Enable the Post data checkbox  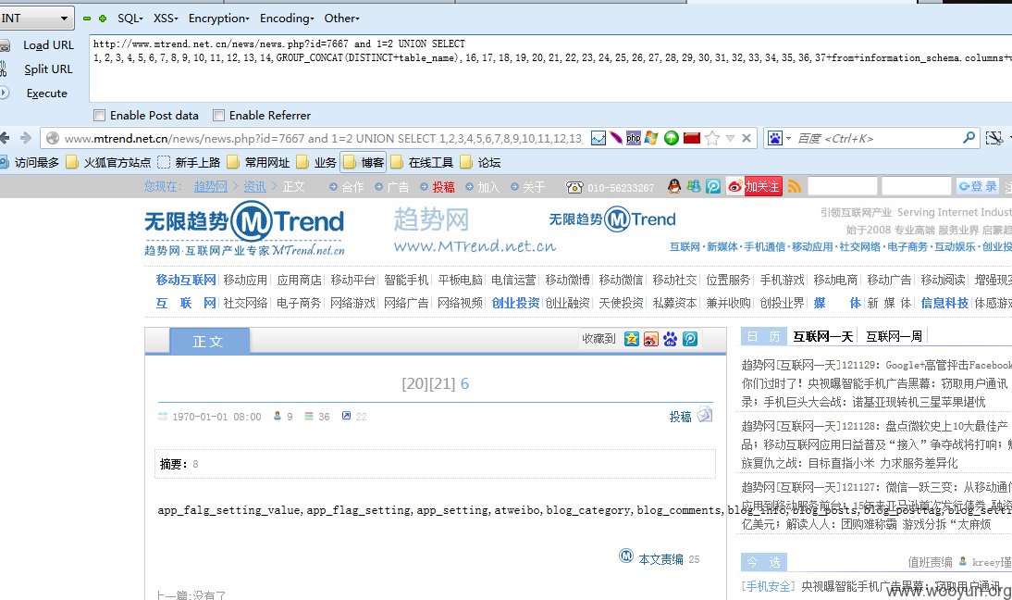tap(99, 116)
